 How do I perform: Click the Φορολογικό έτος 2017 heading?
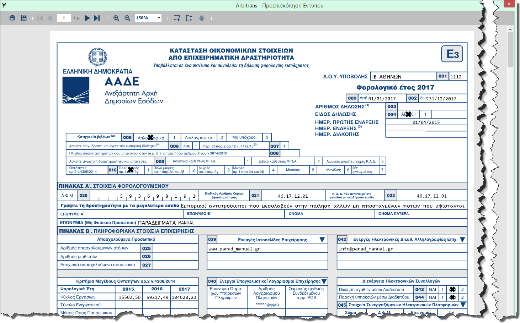[395, 87]
